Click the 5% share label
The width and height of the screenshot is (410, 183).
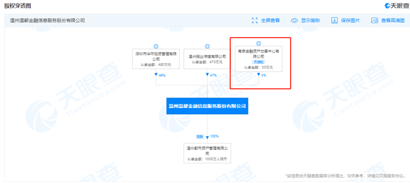click(263, 75)
